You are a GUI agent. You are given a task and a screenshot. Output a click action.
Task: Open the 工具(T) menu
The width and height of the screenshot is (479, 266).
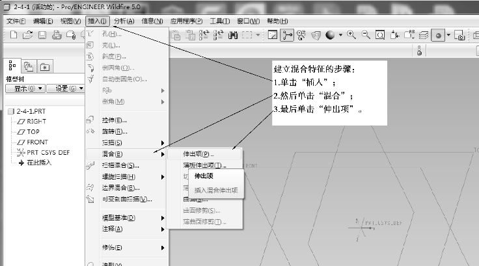(219, 21)
